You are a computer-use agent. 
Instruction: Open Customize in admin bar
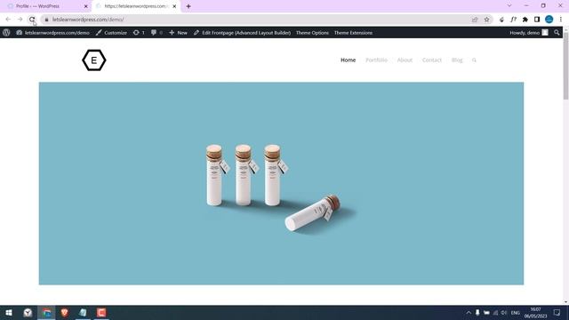click(111, 33)
